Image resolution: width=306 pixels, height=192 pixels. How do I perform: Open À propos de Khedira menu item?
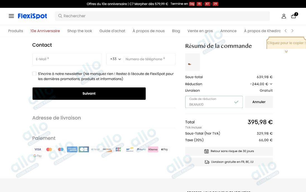(262, 31)
